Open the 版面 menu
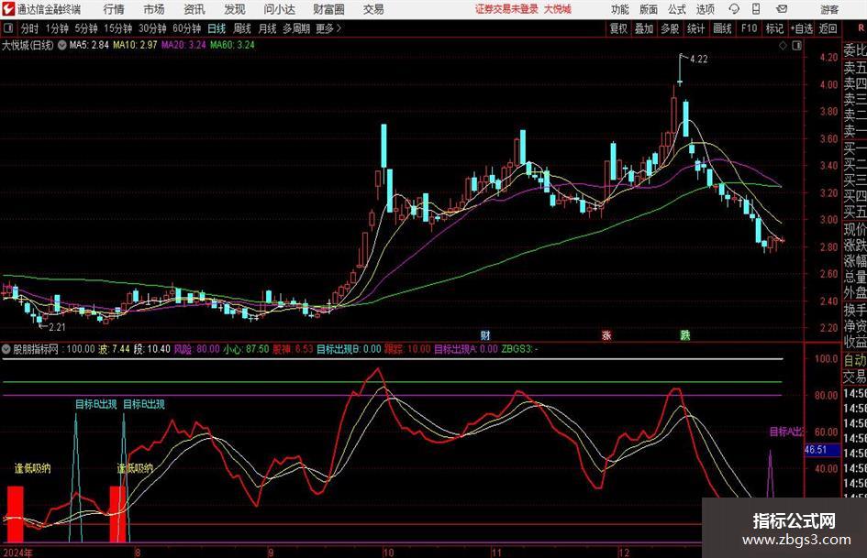Image resolution: width=867 pixels, height=558 pixels. (x=649, y=9)
